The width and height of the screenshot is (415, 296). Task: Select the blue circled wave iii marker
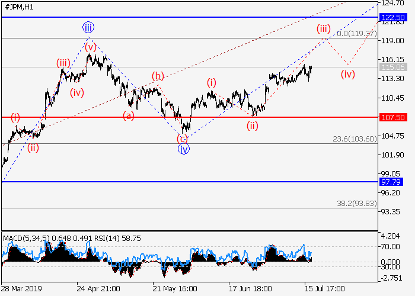click(x=88, y=27)
